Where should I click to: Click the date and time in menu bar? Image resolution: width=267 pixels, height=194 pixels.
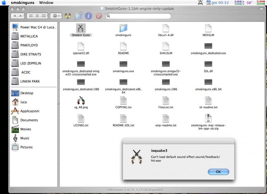(x=220, y=3)
